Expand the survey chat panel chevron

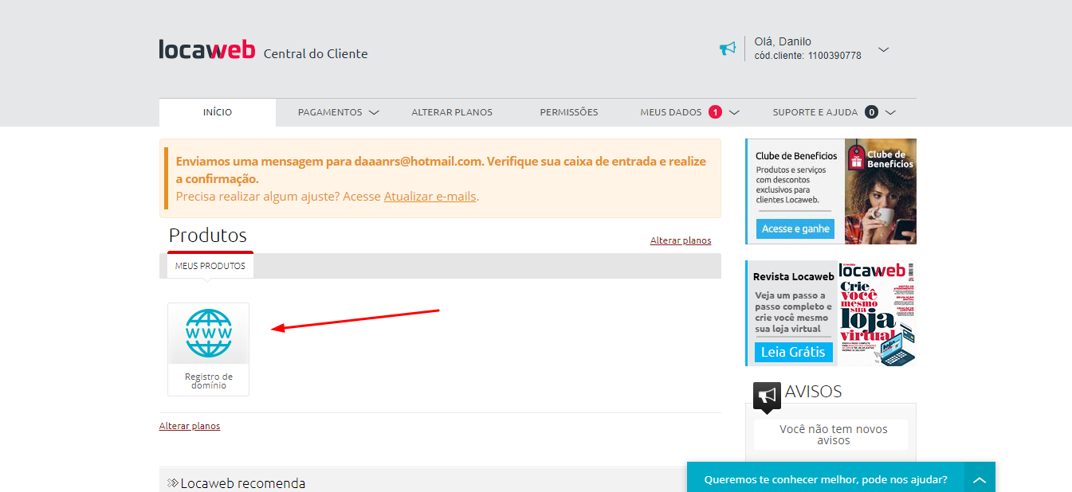[x=980, y=480]
